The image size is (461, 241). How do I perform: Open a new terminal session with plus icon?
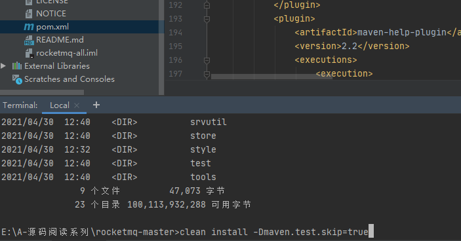[x=96, y=105]
